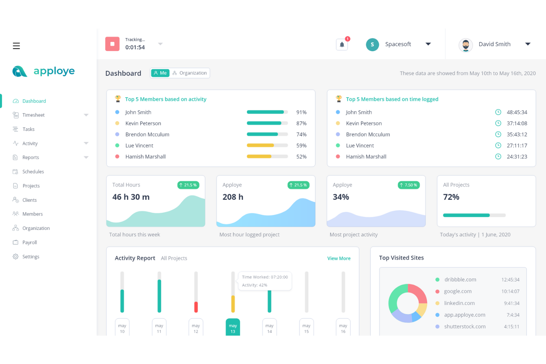
Task: Open Settings from the sidebar
Action: point(16,256)
